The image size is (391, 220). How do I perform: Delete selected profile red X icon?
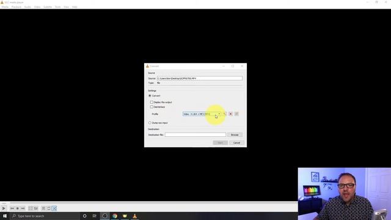[x=231, y=114]
